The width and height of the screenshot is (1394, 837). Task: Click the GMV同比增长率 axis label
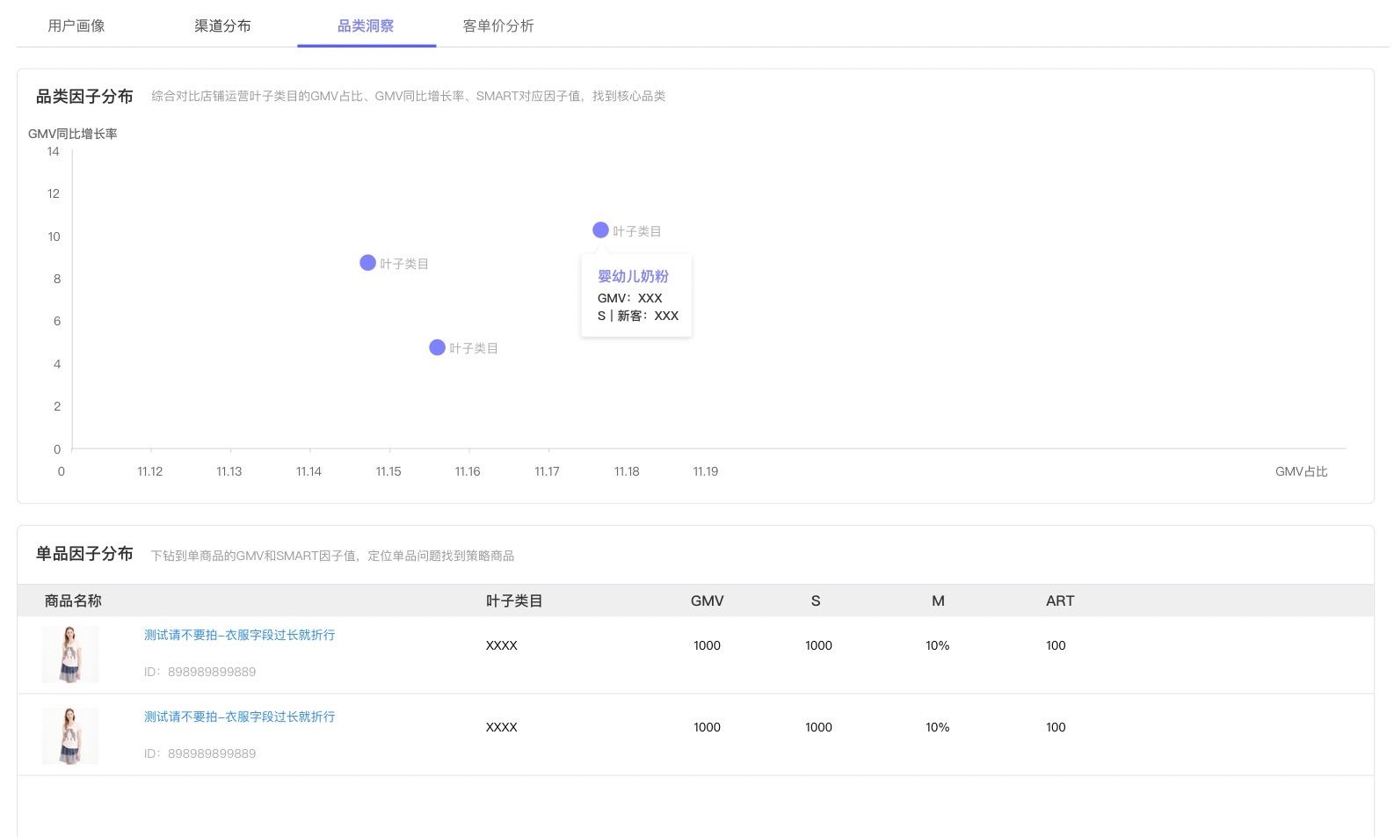pos(73,134)
